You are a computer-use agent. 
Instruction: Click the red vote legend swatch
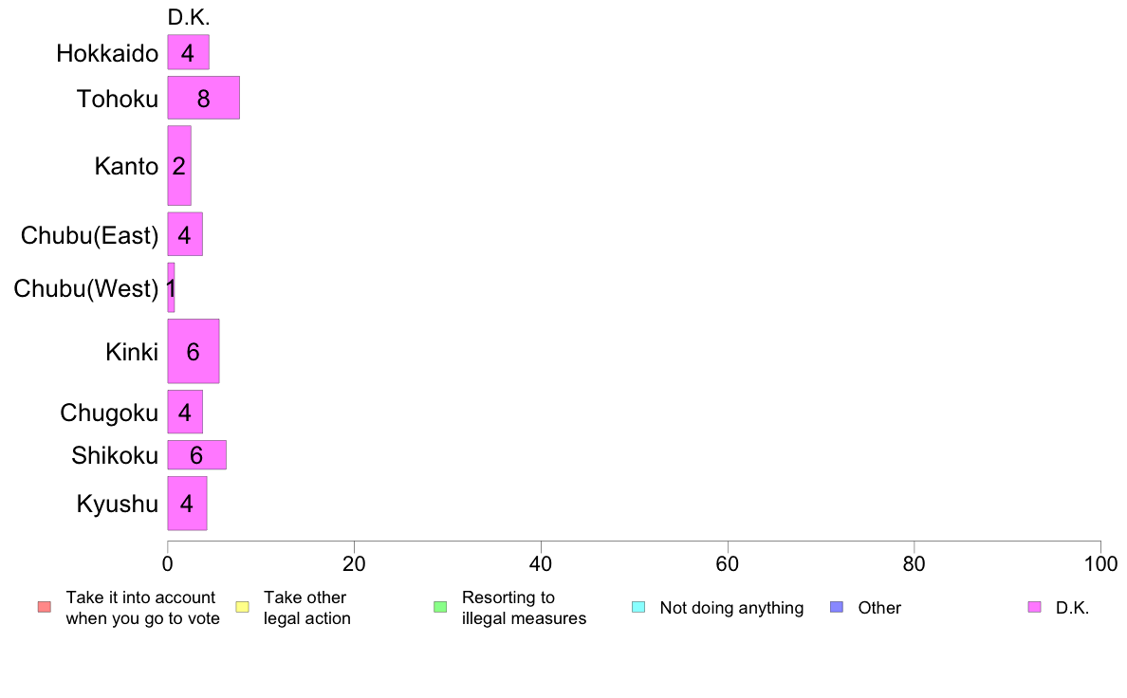click(45, 607)
